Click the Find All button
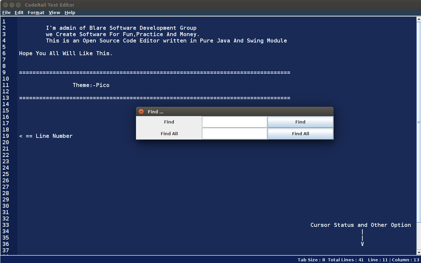Viewport: 421px width, 263px height. pyautogui.click(x=300, y=134)
